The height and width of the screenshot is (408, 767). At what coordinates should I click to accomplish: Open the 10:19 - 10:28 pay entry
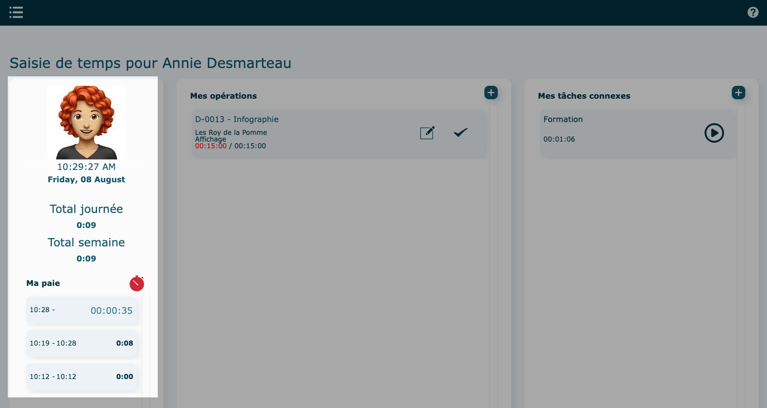pyautogui.click(x=81, y=343)
